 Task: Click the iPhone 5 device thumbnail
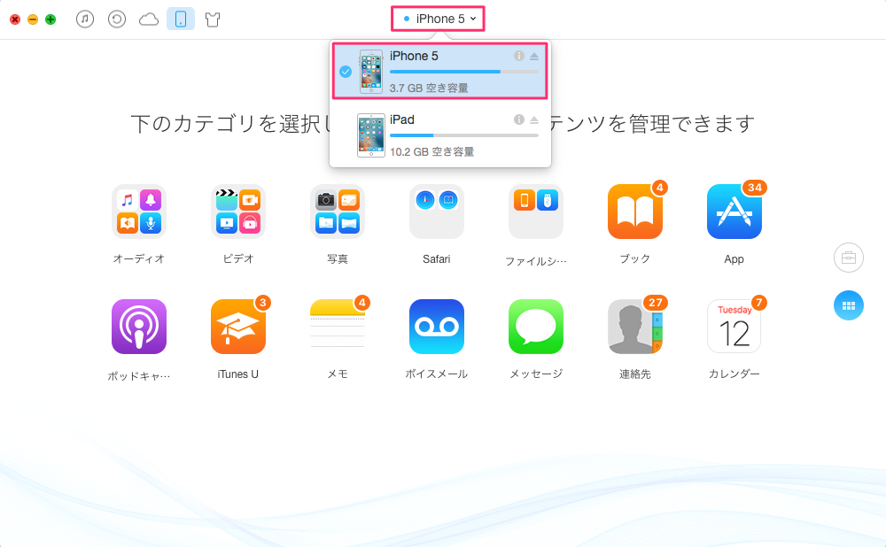point(371,72)
